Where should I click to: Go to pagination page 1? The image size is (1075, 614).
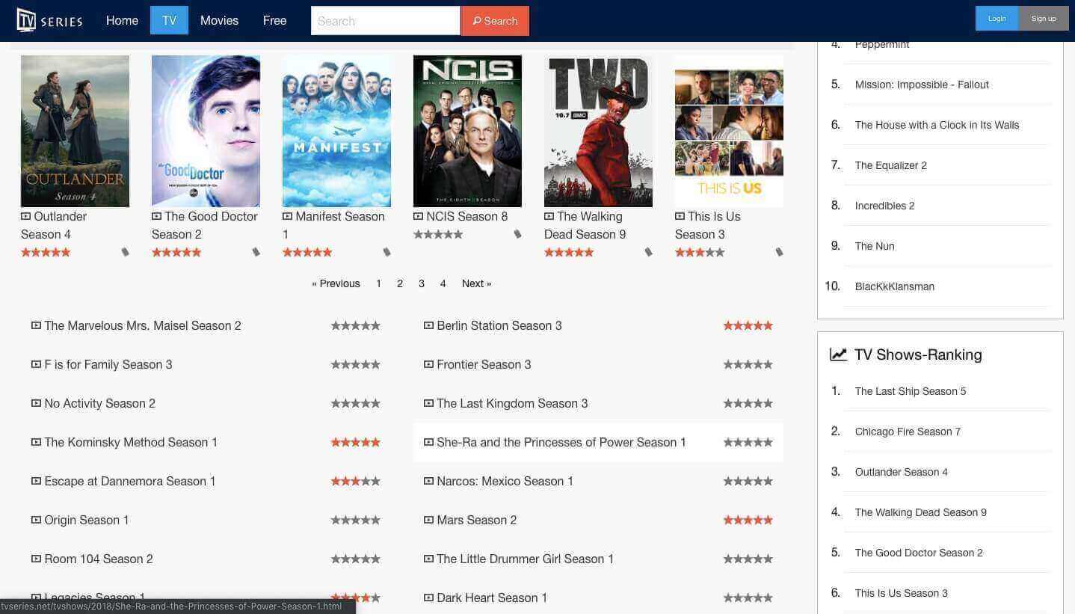coord(378,283)
